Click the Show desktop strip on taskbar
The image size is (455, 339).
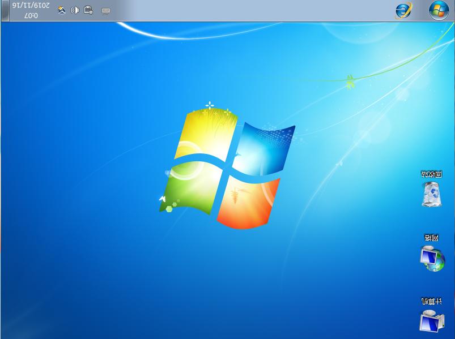click(5, 10)
